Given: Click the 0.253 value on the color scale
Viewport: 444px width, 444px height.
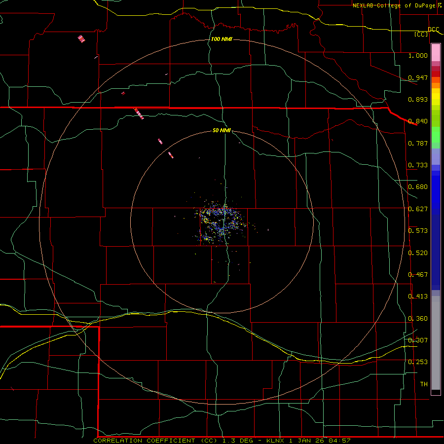Looking at the screenshot, I should (x=418, y=362).
